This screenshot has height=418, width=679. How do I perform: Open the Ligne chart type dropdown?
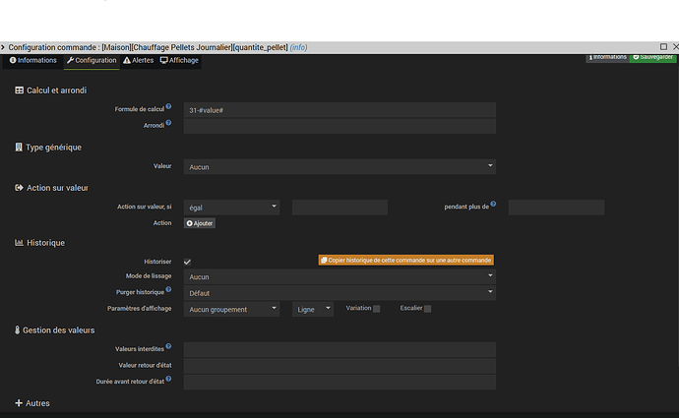313,309
